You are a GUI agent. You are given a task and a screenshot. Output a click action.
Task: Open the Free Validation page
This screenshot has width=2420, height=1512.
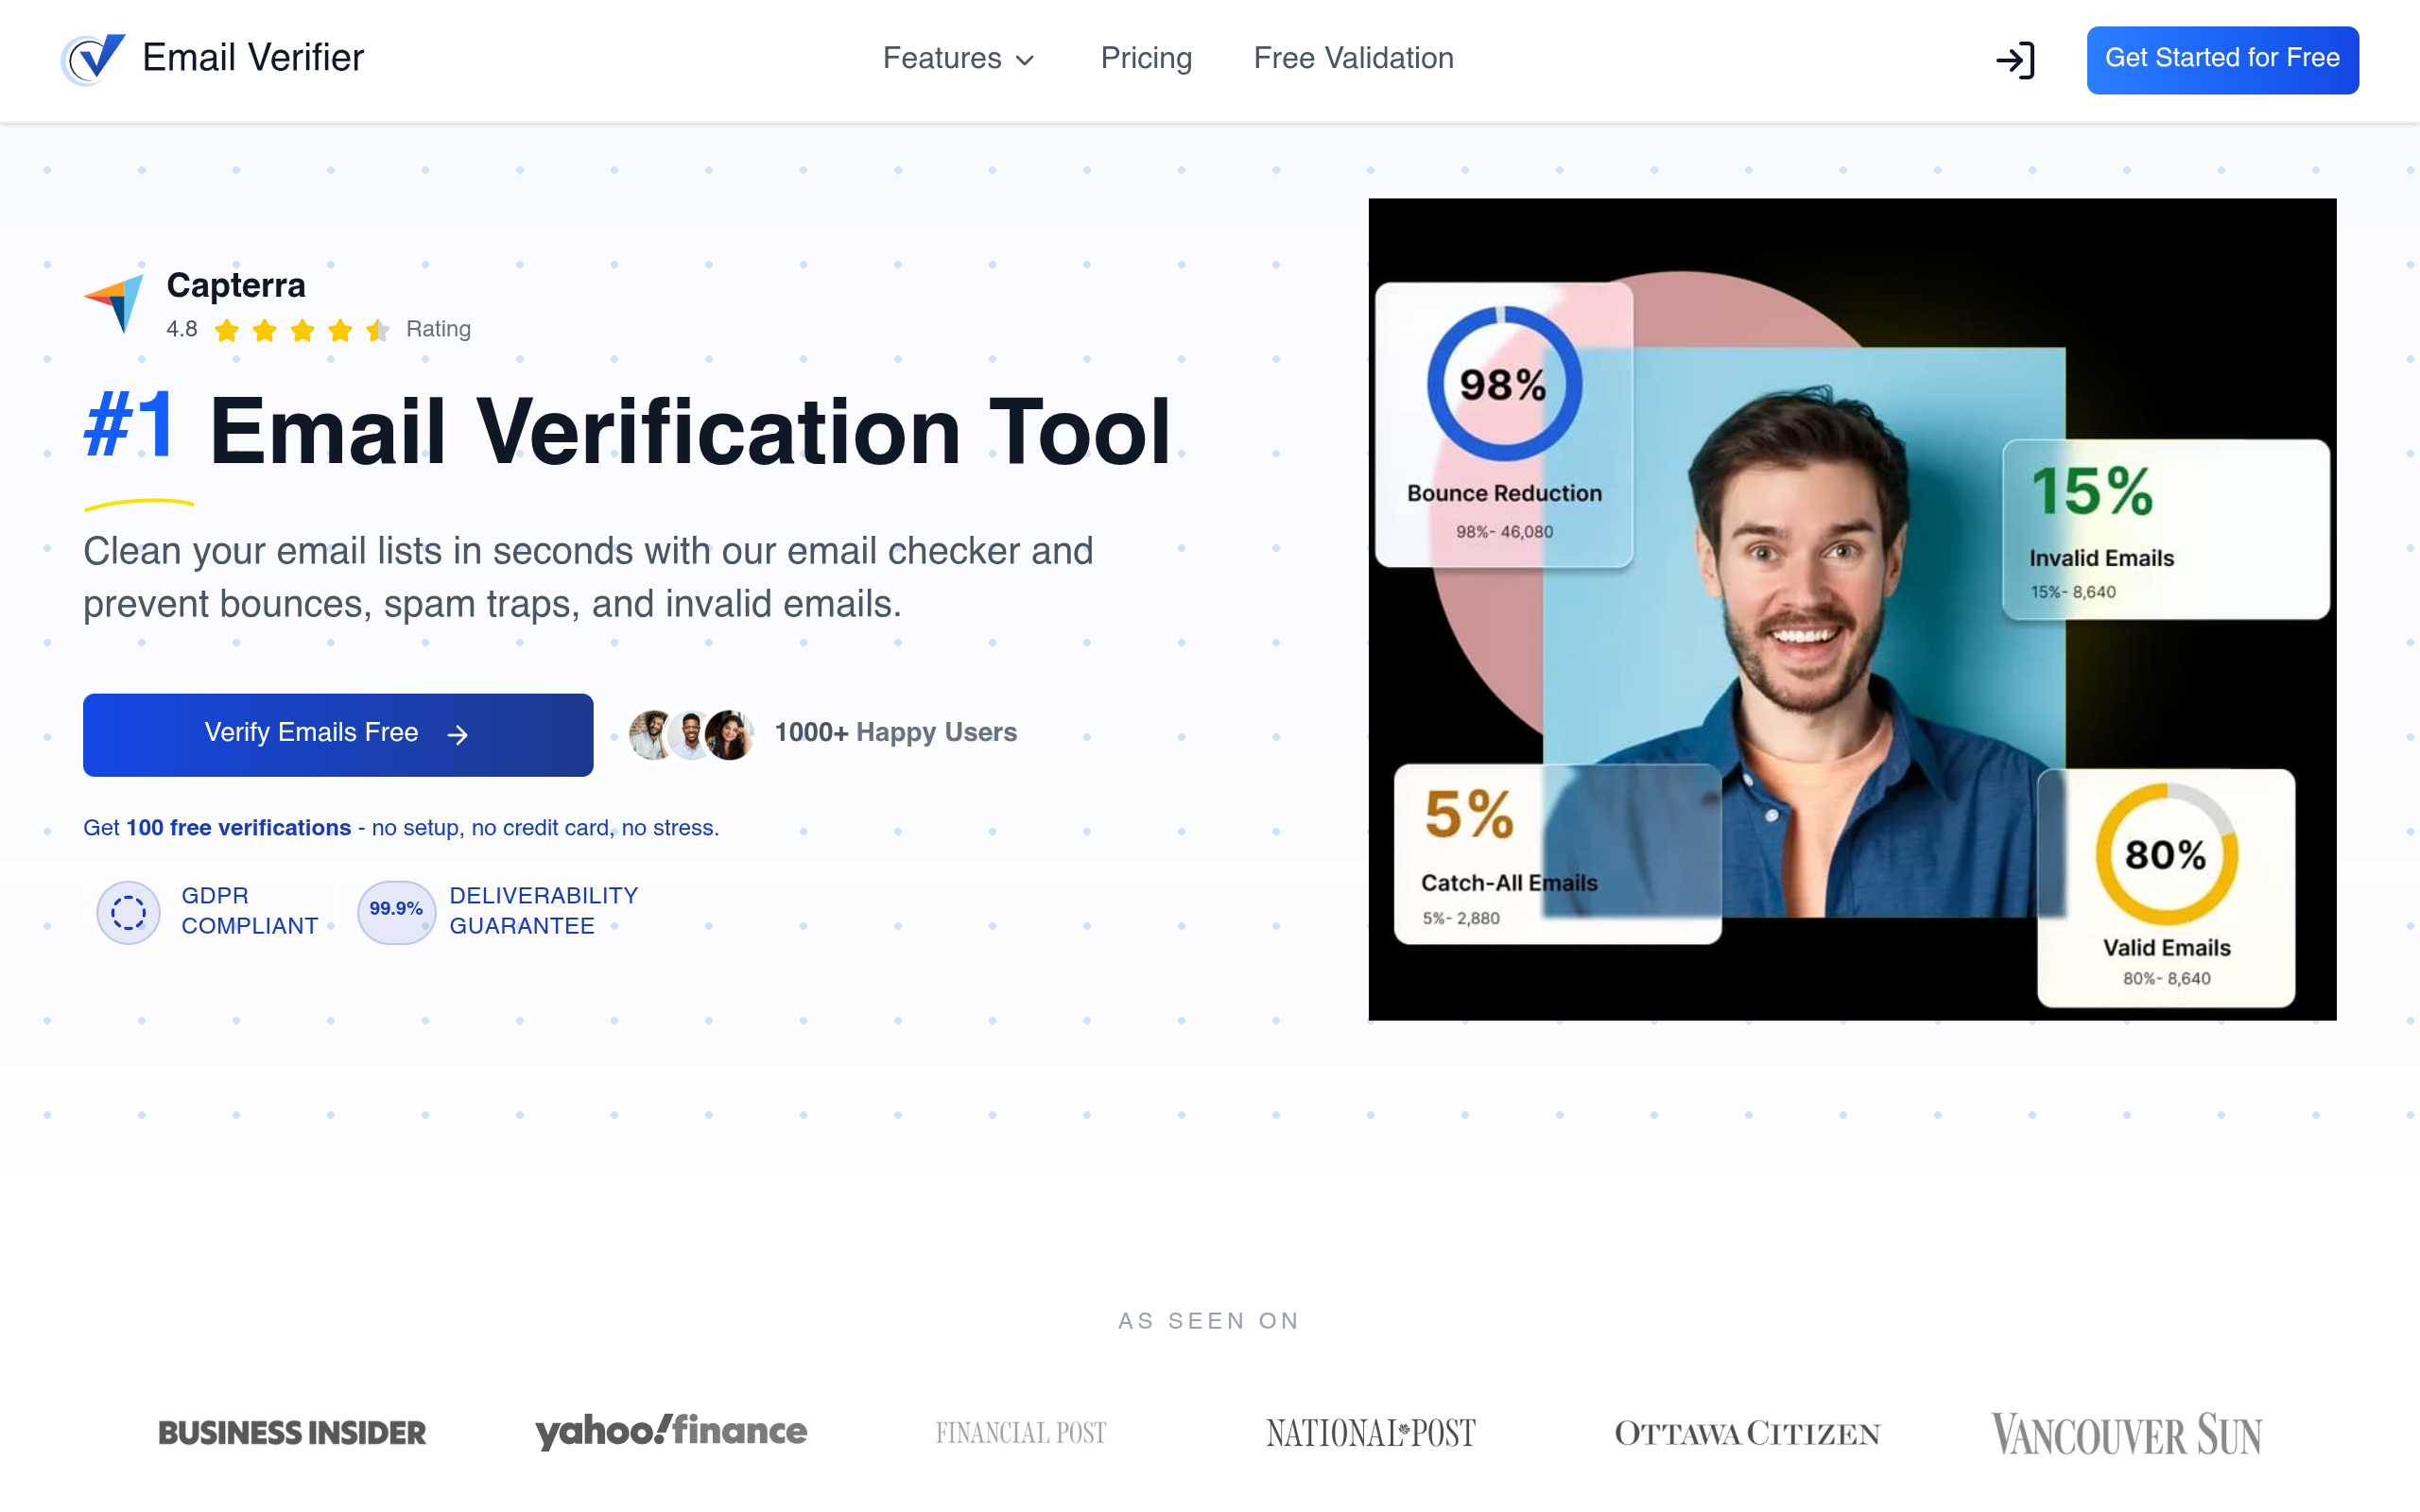pos(1353,59)
